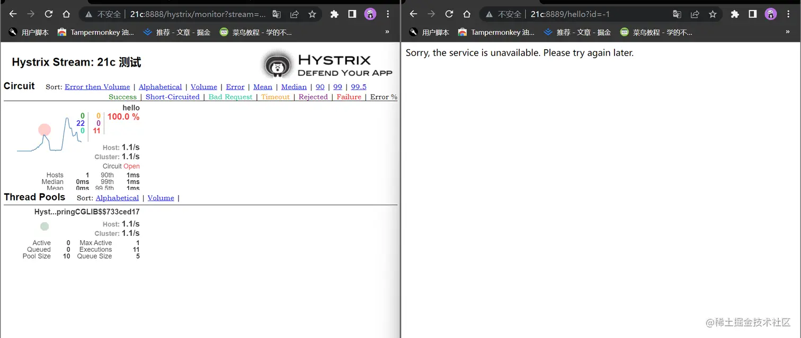Sort circuits by 99 percentile
The image size is (801, 338).
337,87
